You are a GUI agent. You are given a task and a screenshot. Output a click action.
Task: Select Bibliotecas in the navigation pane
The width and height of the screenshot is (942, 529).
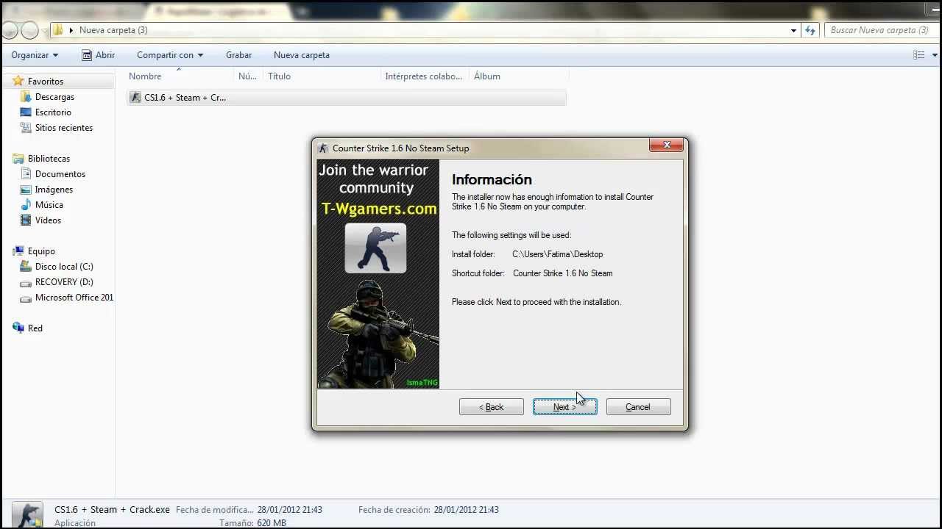point(49,159)
